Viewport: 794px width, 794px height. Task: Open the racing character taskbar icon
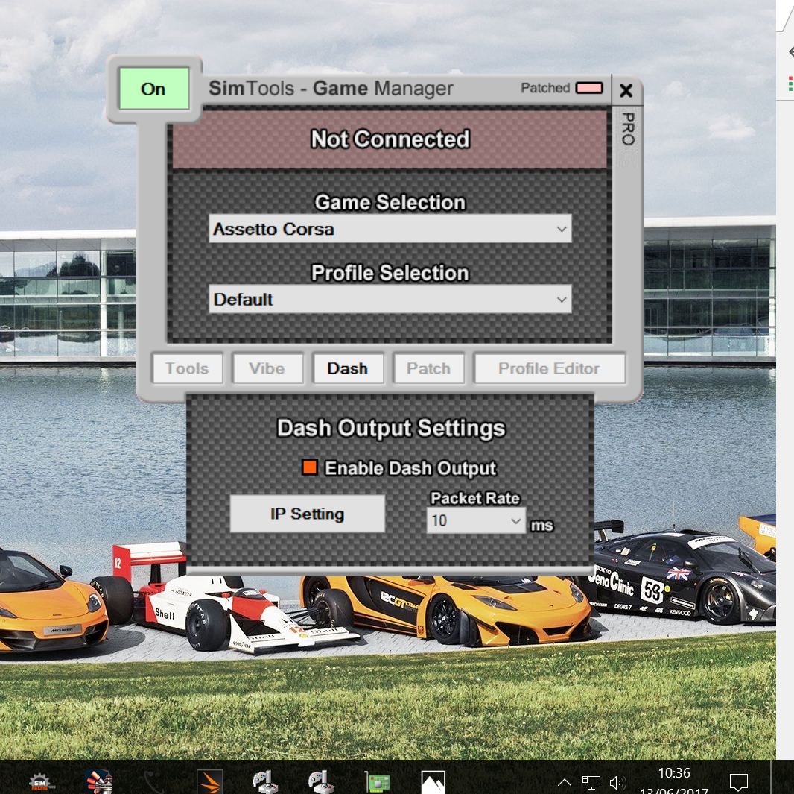pos(99,781)
